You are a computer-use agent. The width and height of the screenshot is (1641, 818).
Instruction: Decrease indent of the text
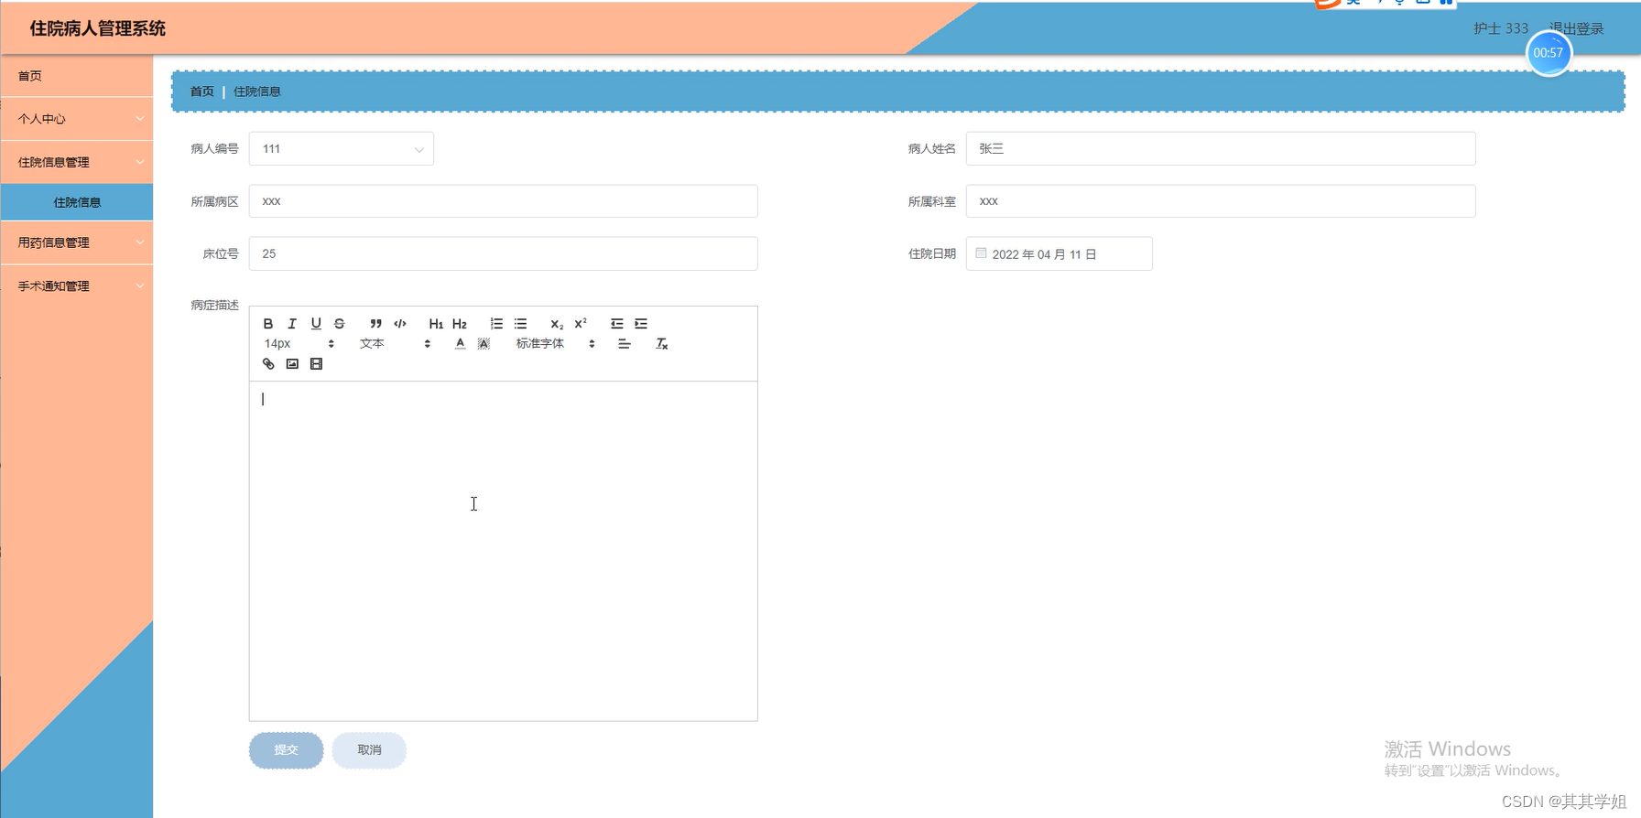616,324
